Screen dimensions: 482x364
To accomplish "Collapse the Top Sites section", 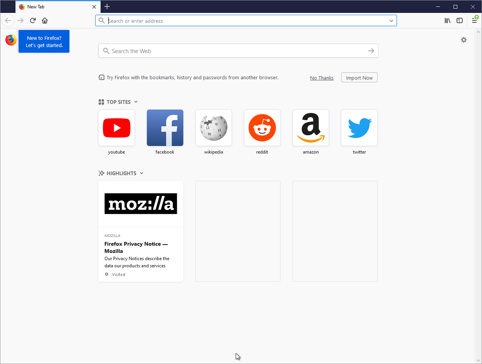I will pyautogui.click(x=135, y=102).
